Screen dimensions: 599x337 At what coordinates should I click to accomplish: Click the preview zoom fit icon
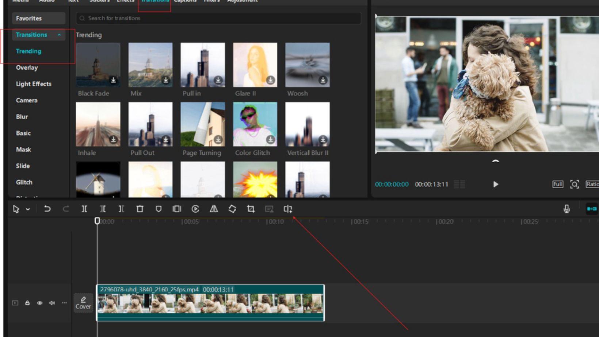click(575, 184)
